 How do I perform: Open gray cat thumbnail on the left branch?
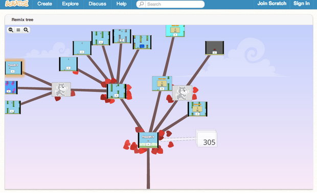coord(61,89)
